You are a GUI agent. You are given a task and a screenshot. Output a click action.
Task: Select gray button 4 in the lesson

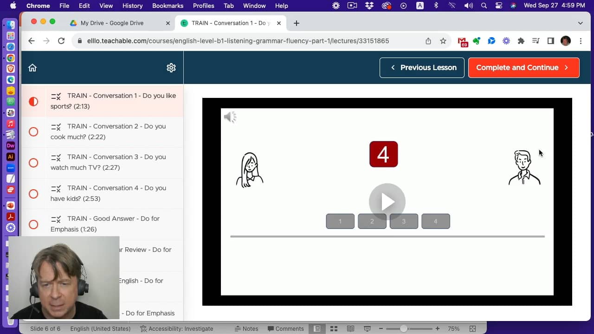pos(435,221)
